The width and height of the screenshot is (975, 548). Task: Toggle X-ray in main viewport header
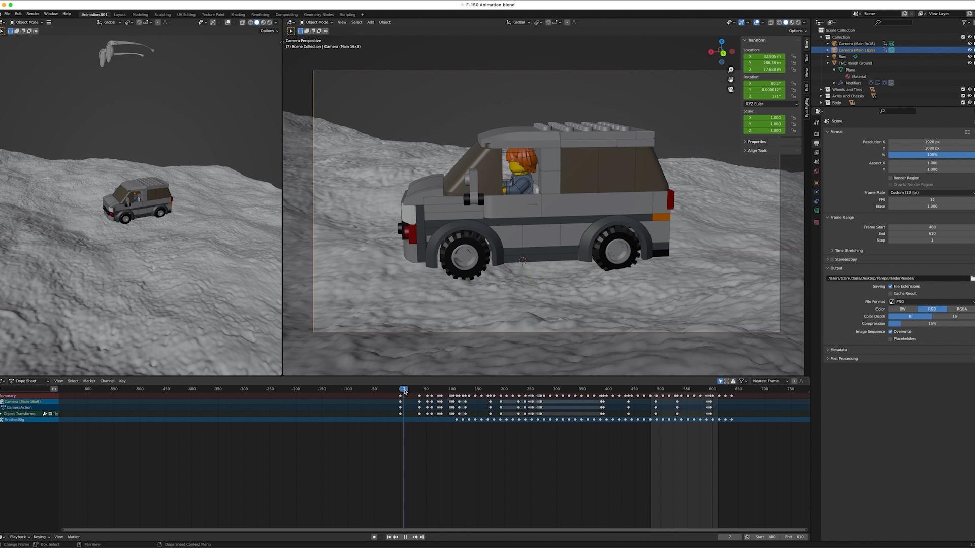coord(771,22)
